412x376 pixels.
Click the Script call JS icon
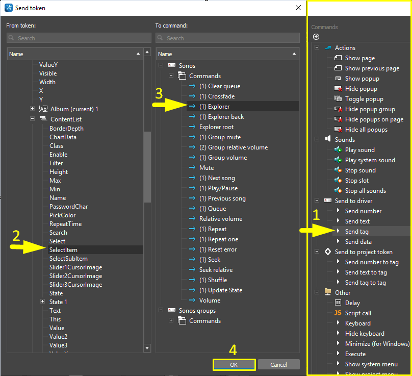point(338,313)
